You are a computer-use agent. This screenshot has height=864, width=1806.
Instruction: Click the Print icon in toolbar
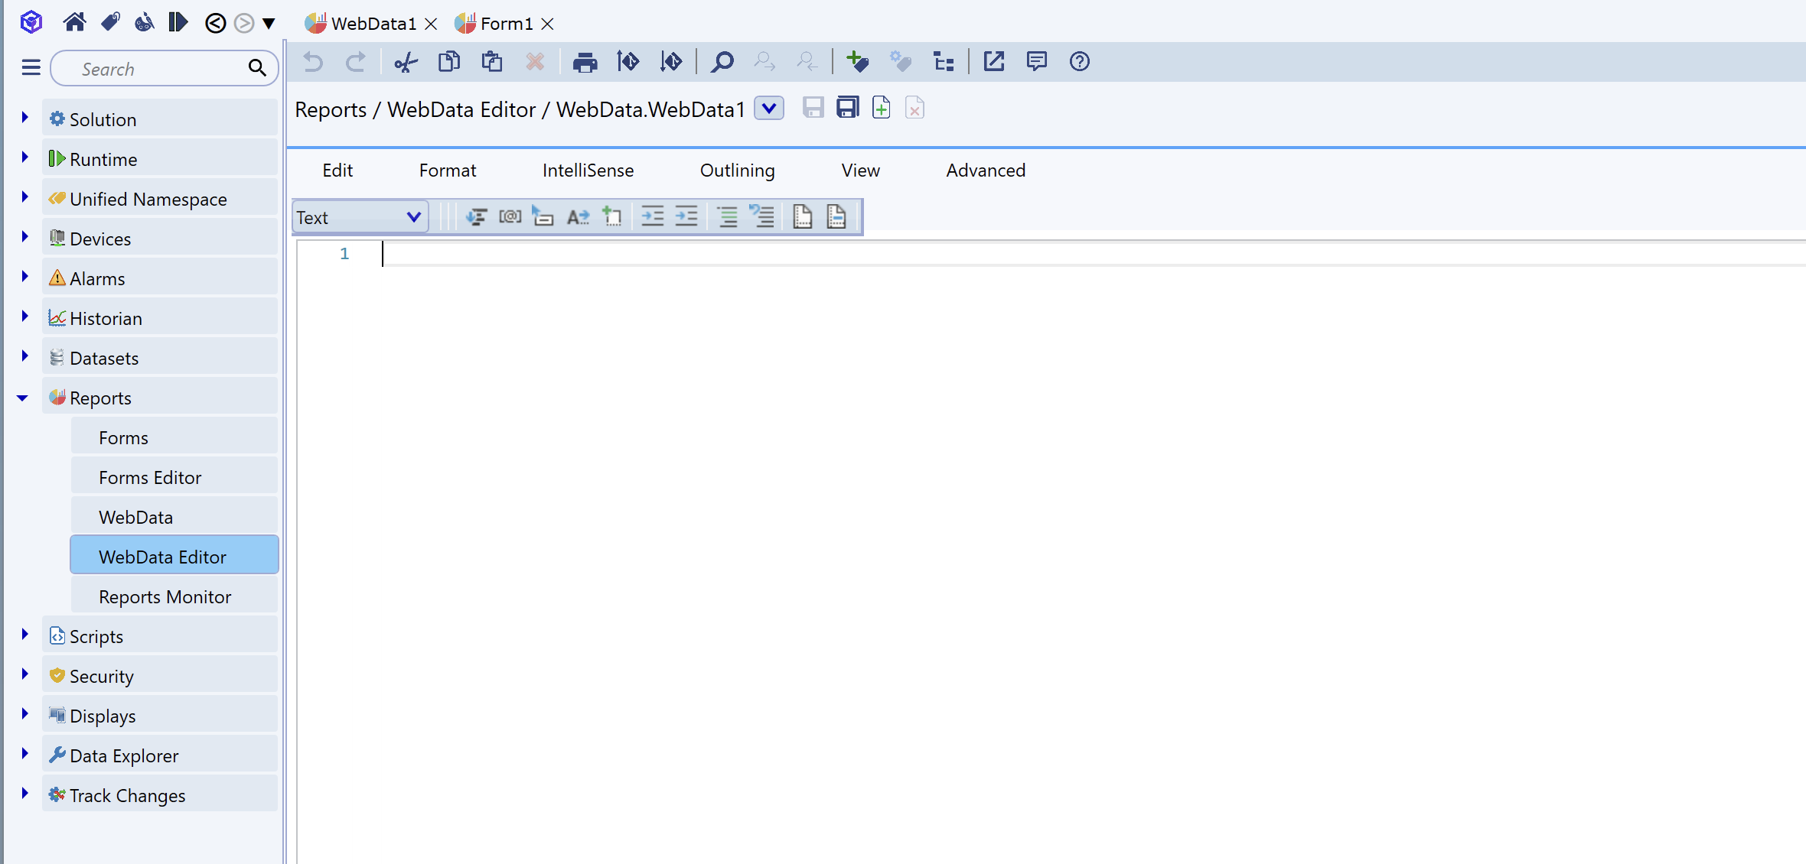point(585,62)
